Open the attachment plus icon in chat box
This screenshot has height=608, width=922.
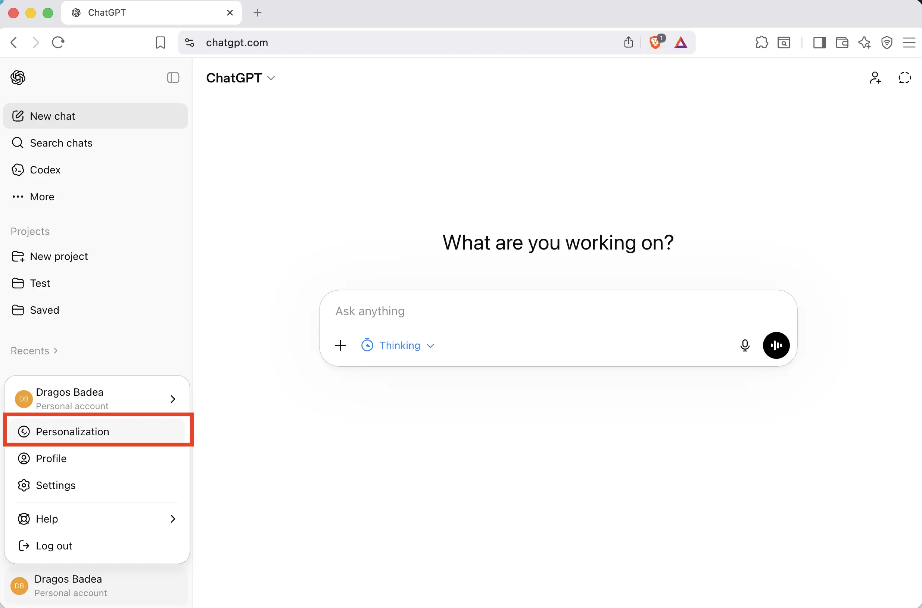(x=340, y=345)
